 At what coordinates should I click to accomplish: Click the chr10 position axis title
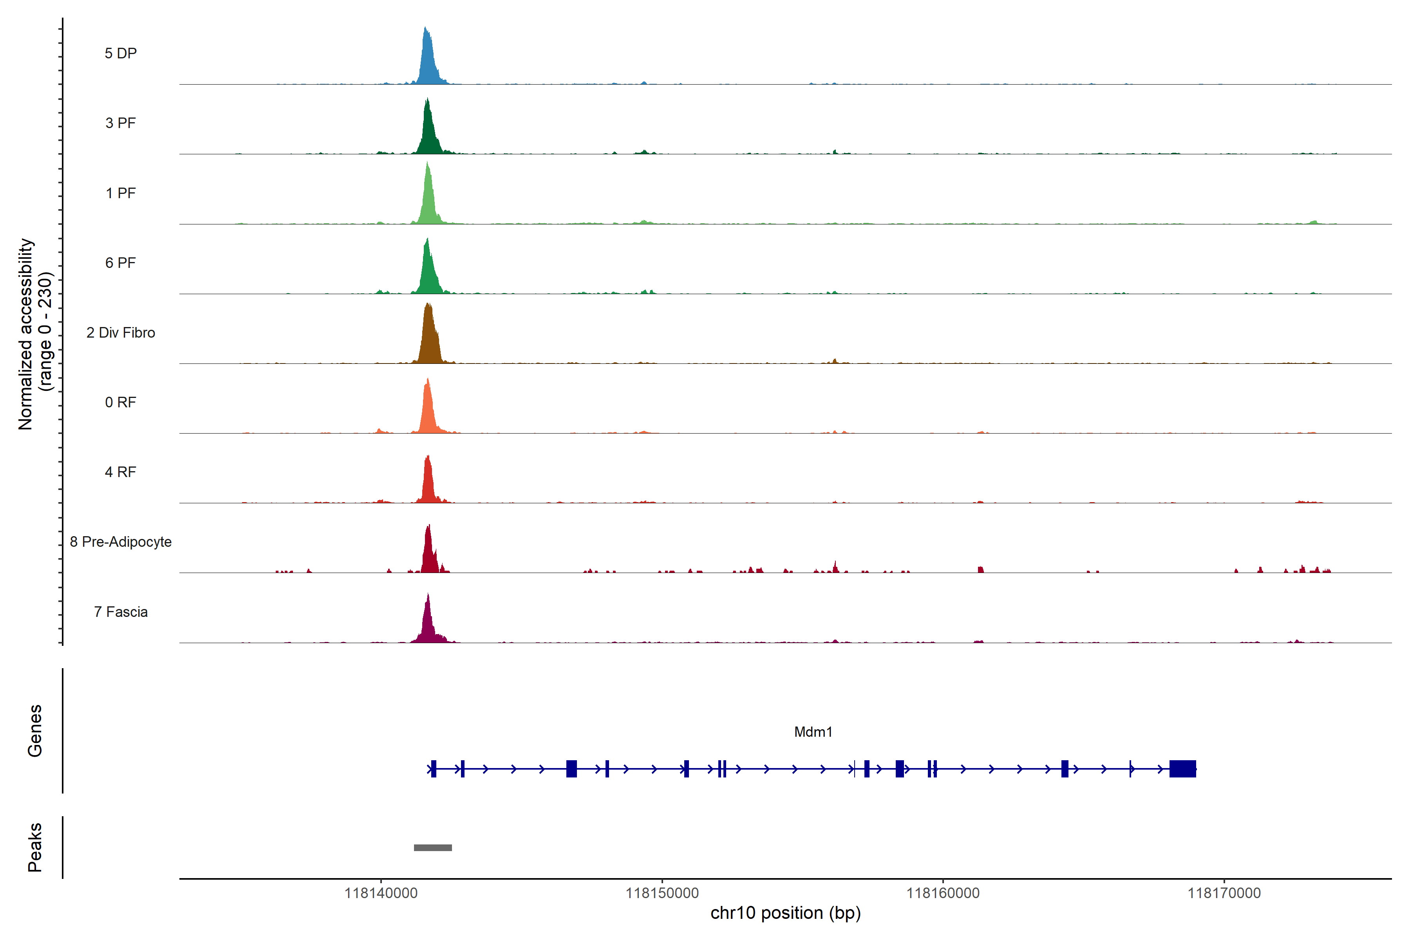tap(785, 913)
